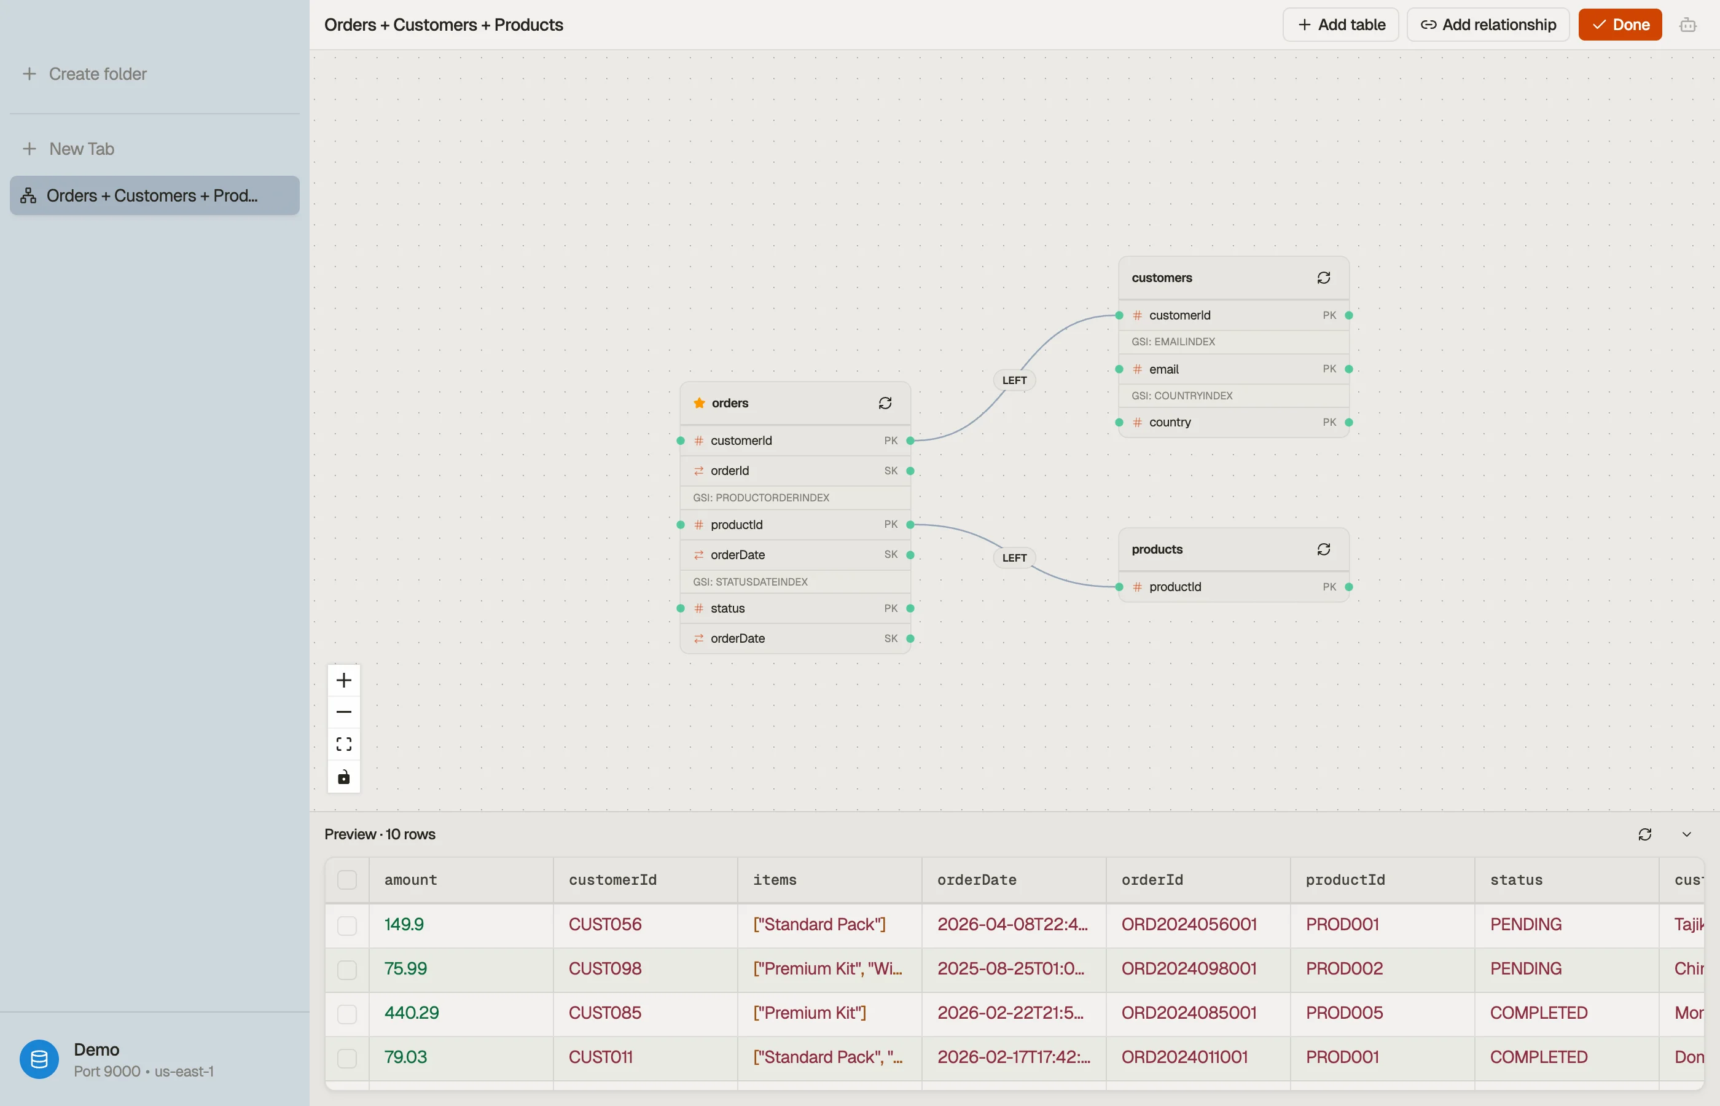Open Orders + Customers + Prod... tab
The image size is (1720, 1106).
154,195
